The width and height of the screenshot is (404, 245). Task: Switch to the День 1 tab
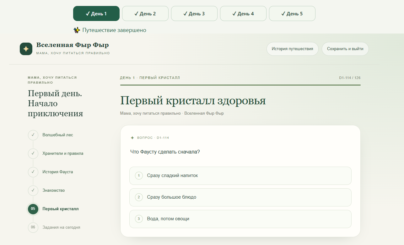[x=96, y=13]
